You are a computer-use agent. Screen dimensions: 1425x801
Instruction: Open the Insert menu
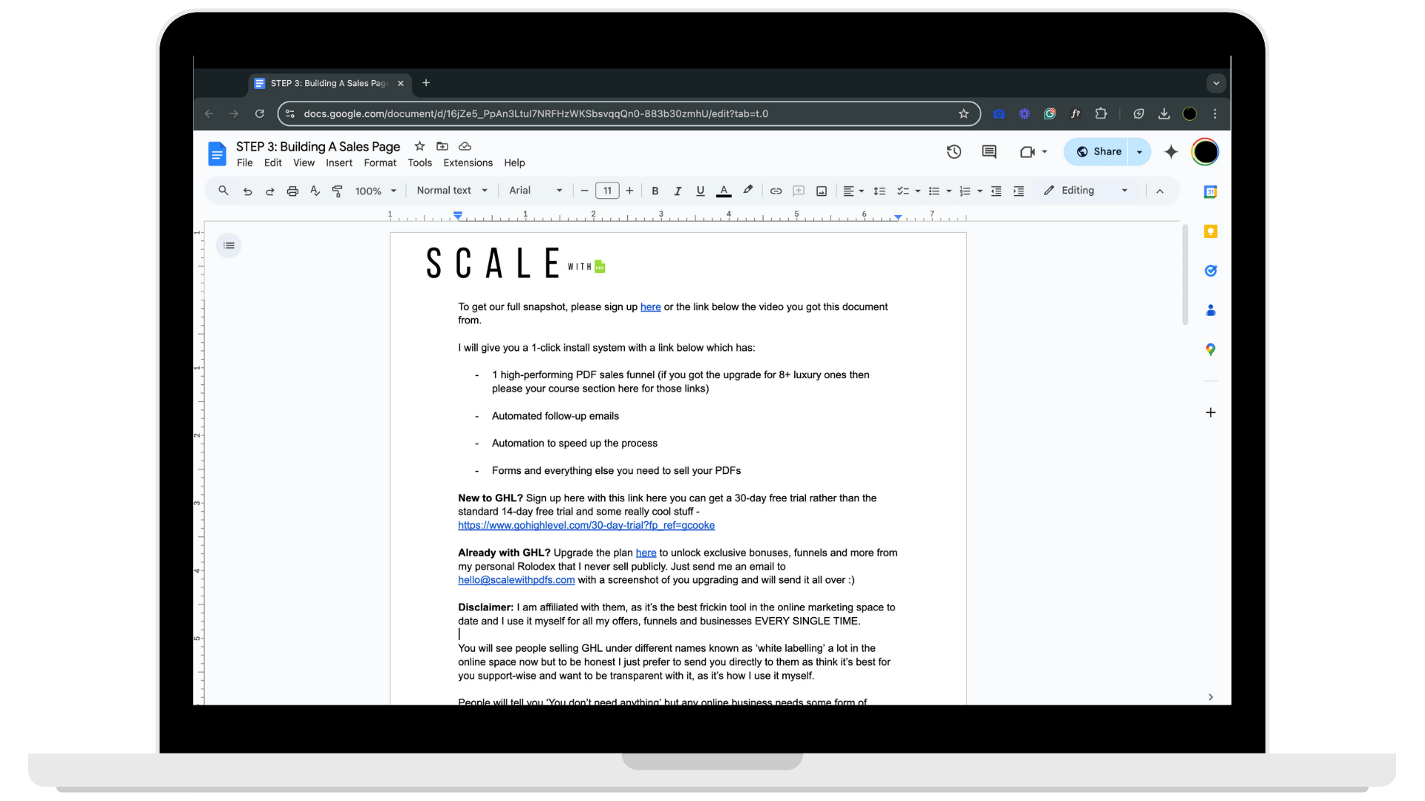click(x=338, y=163)
